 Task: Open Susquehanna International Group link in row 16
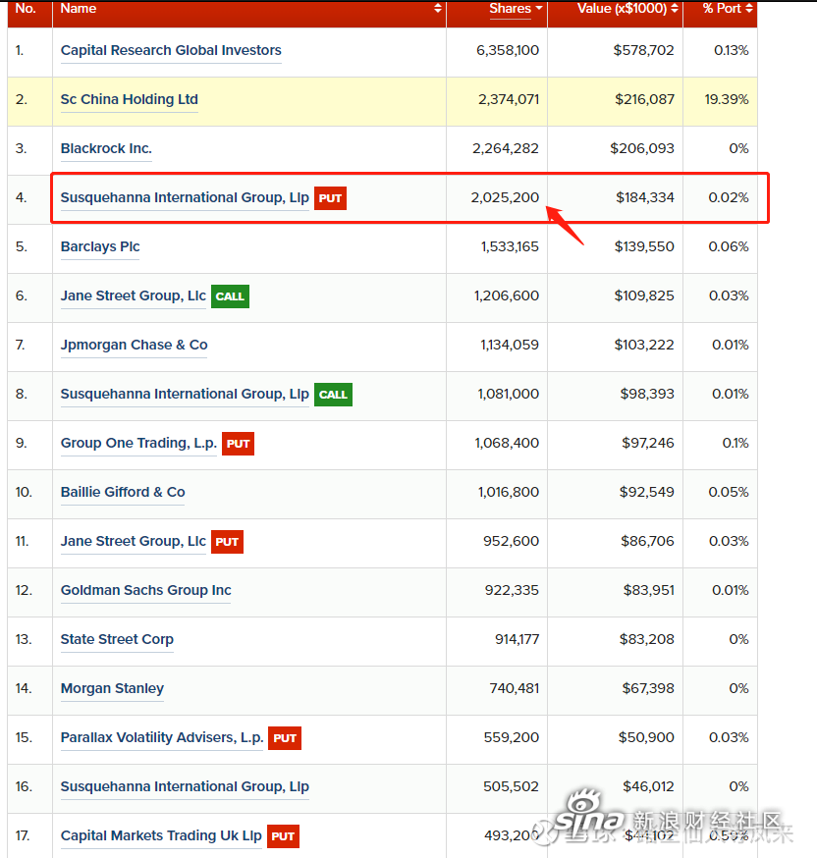click(x=185, y=786)
